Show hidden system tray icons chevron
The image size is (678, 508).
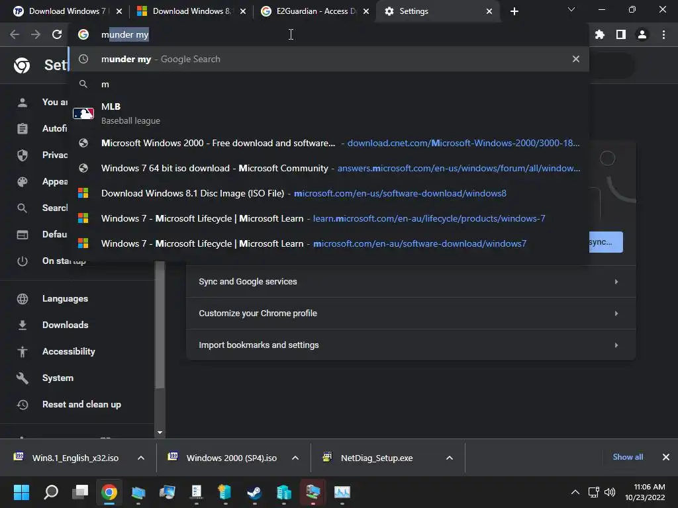575,492
